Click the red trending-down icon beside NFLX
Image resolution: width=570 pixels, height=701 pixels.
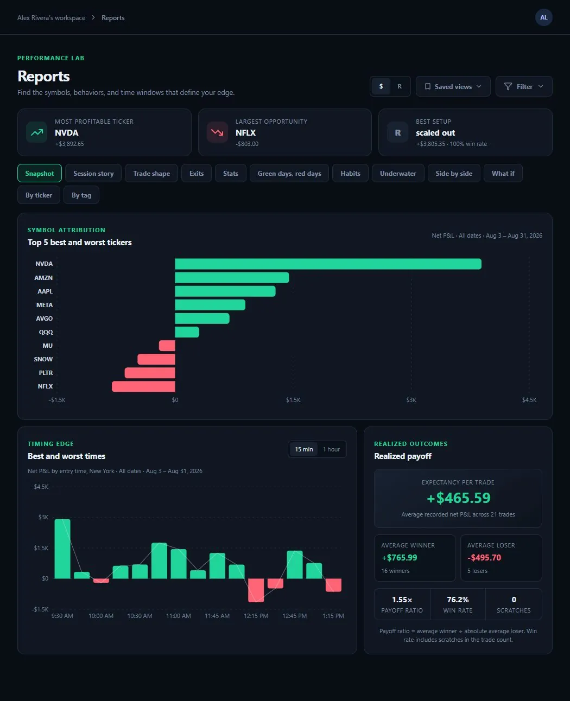click(217, 132)
